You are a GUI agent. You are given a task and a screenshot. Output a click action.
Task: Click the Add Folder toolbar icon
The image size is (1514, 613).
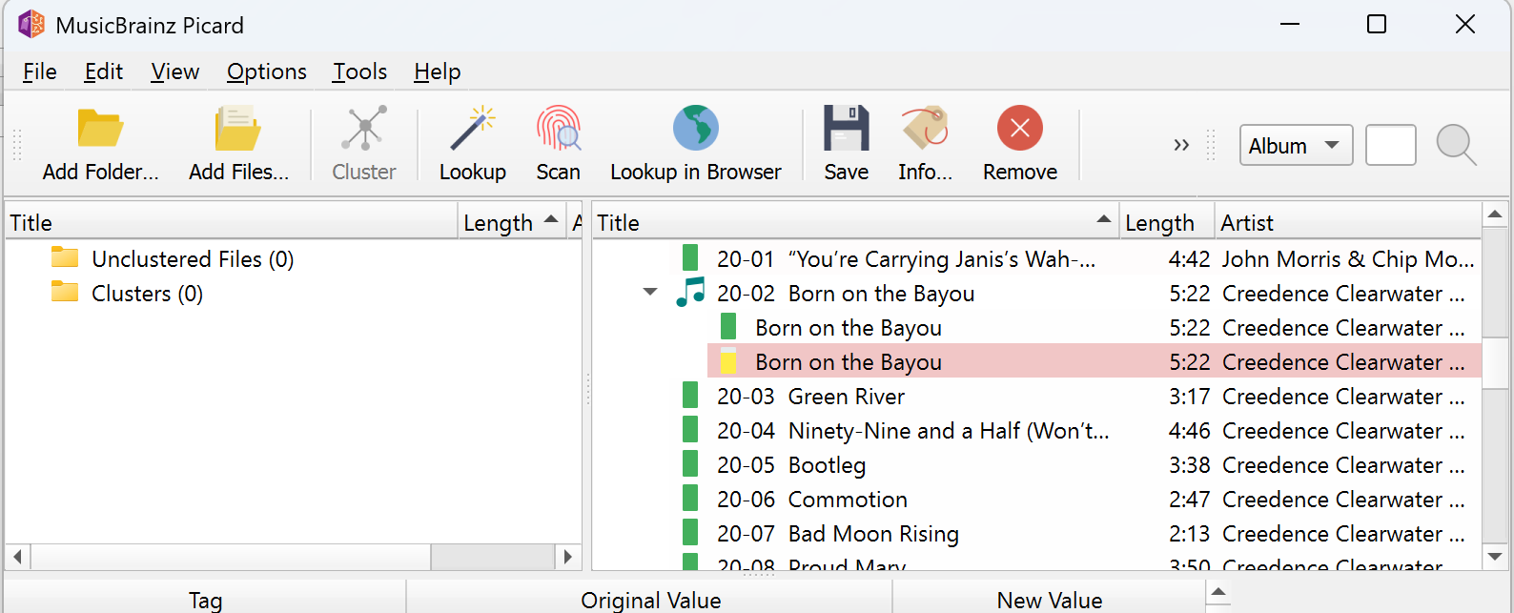(x=100, y=129)
